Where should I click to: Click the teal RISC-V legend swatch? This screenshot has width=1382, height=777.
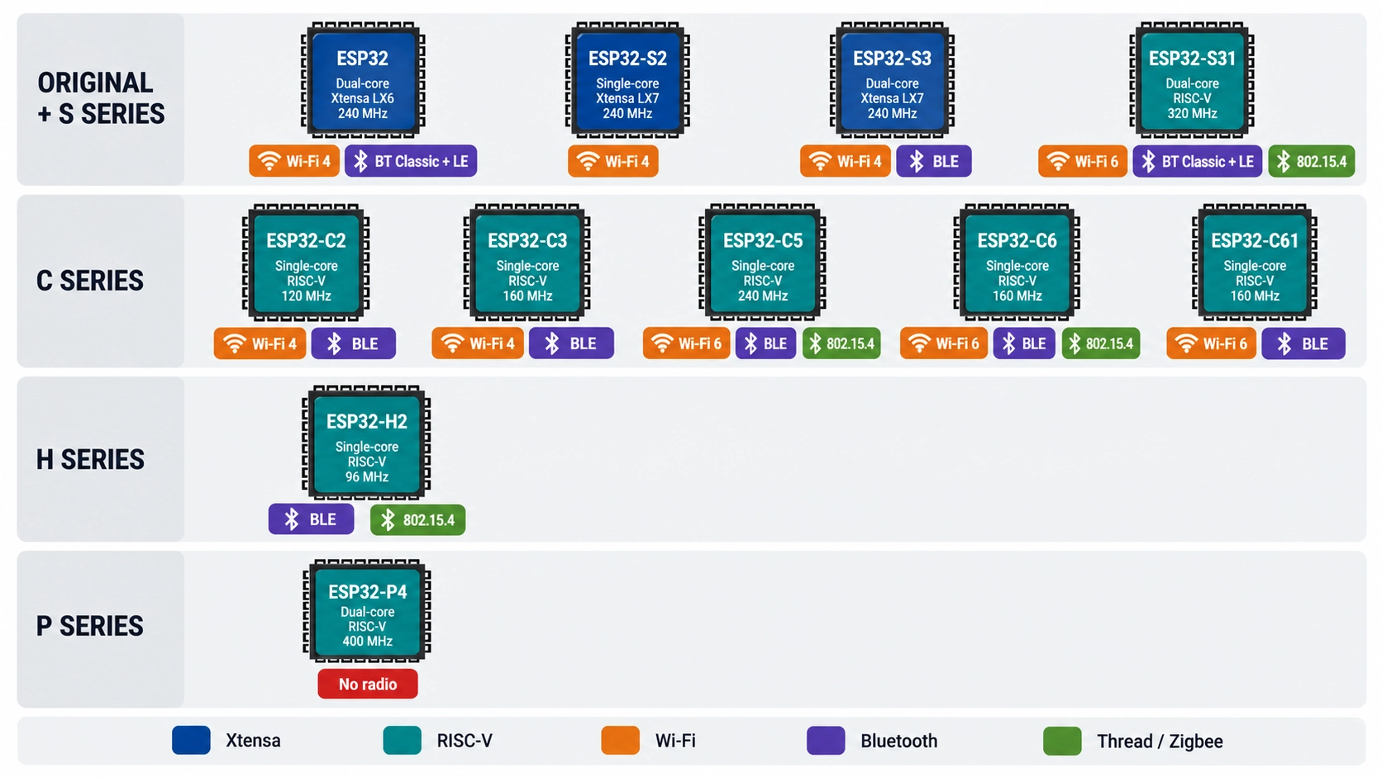403,740
